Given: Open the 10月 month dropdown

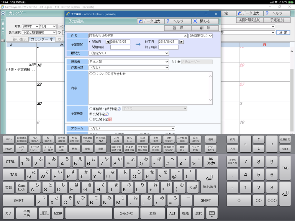Looking at the screenshot, I should click(47, 27).
